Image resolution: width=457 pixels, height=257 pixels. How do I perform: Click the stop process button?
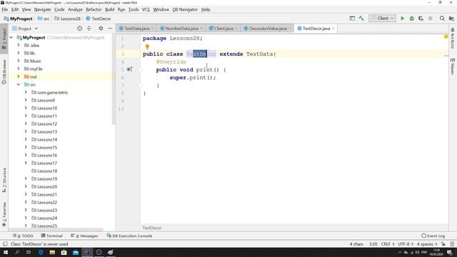coord(430,19)
